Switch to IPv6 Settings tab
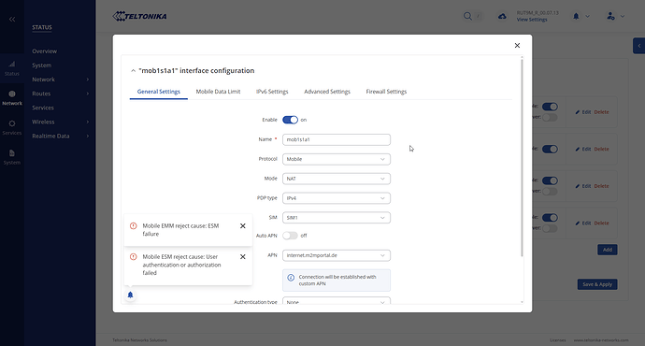645x346 pixels. click(x=272, y=92)
